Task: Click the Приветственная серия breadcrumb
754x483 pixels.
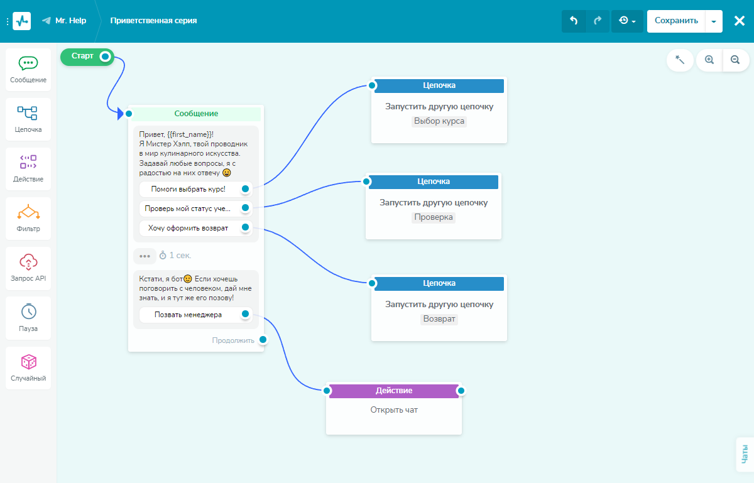Action: click(153, 21)
